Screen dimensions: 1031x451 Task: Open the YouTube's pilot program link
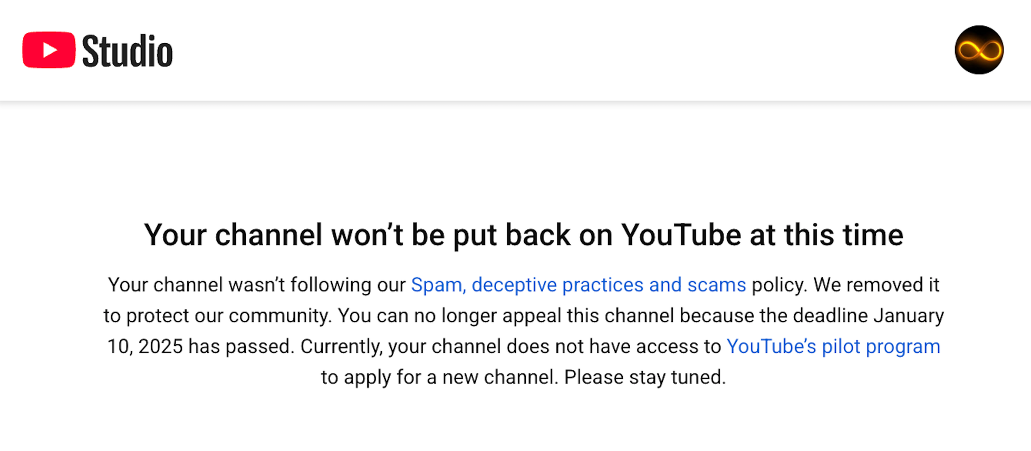point(833,347)
